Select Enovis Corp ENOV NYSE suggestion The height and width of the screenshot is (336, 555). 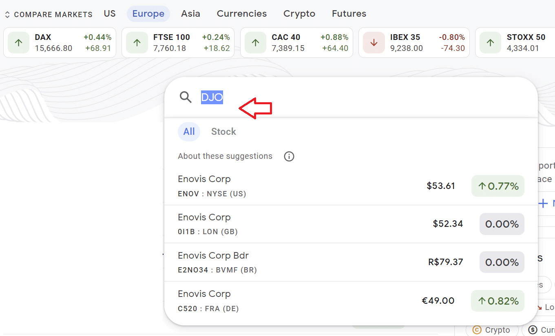(351, 186)
